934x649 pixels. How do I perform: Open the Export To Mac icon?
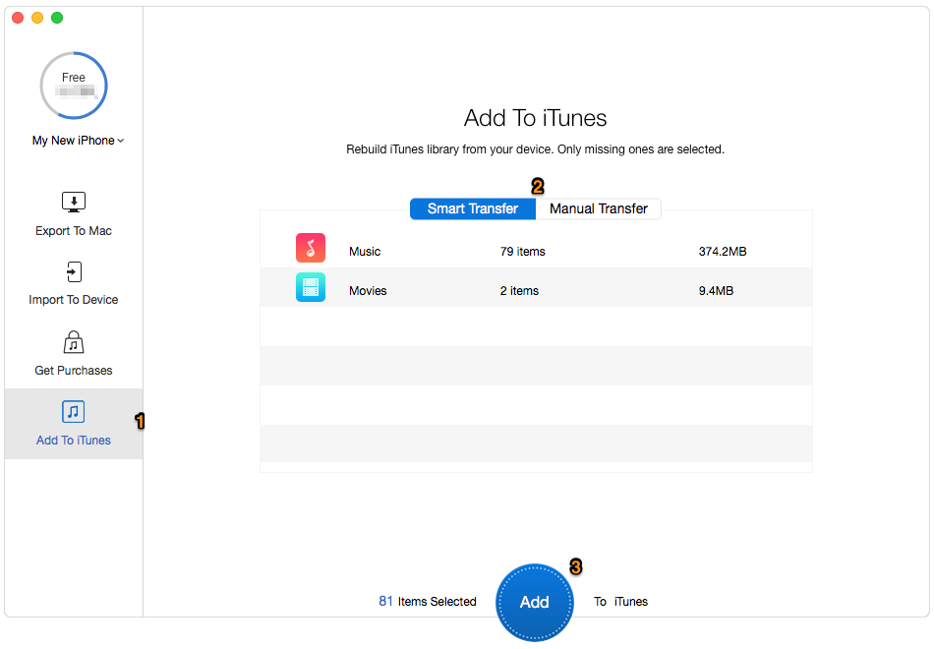coord(74,202)
